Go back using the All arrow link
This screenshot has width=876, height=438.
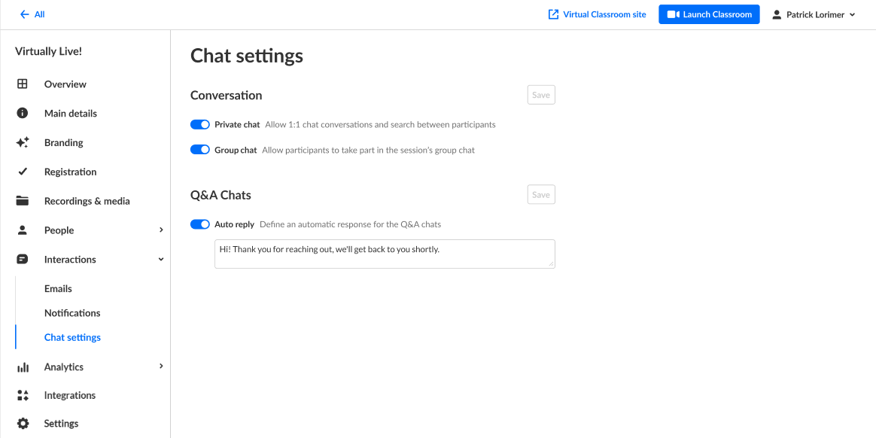tap(32, 14)
